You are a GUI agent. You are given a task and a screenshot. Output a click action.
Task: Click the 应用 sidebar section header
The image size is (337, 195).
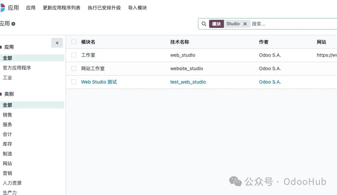[x=9, y=47]
